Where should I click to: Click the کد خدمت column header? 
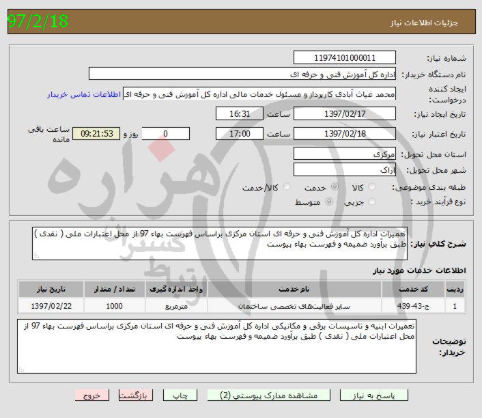click(413, 290)
